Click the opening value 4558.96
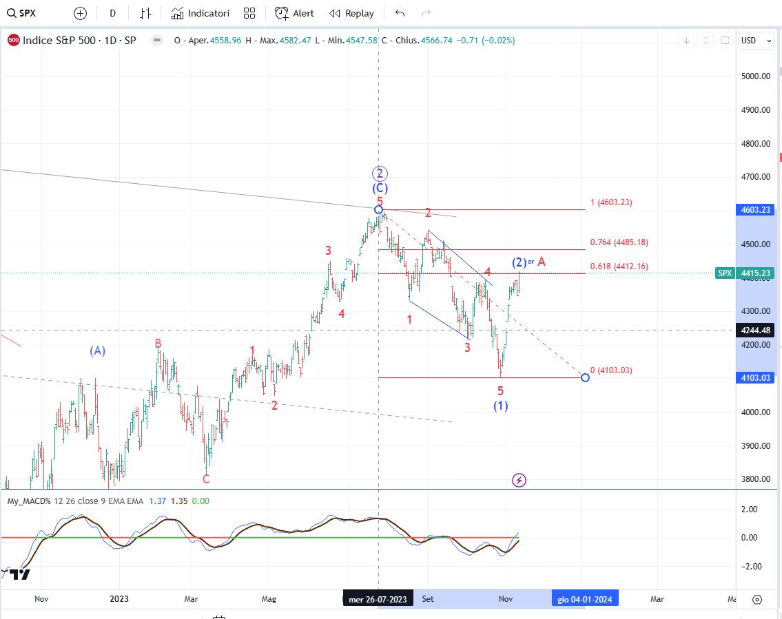This screenshot has height=619, width=782. pos(226,41)
